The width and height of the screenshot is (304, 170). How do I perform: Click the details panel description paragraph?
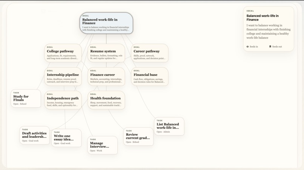click(x=269, y=31)
